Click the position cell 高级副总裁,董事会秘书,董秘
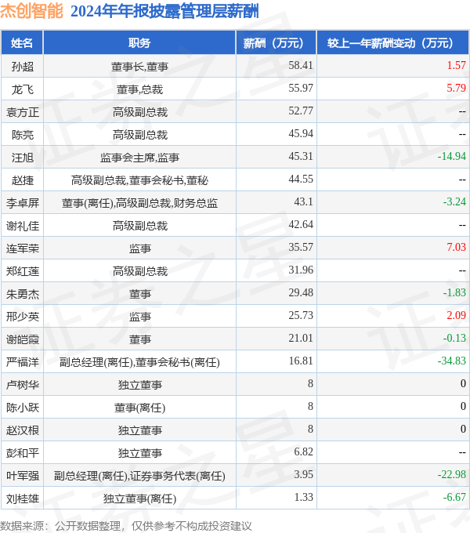The width and height of the screenshot is (470, 533). pos(139,180)
